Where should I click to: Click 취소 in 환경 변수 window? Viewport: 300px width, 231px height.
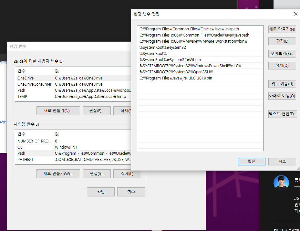(131, 192)
